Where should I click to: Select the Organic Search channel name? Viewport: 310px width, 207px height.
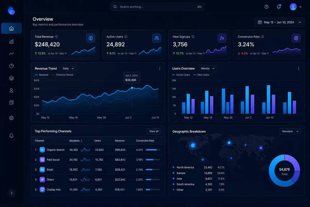[x=56, y=150]
